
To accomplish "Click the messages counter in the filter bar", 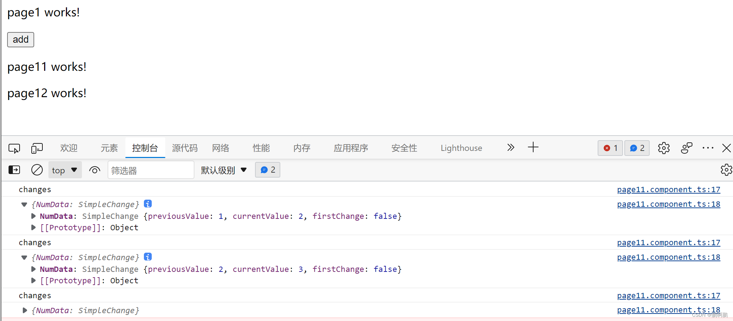I will [267, 170].
